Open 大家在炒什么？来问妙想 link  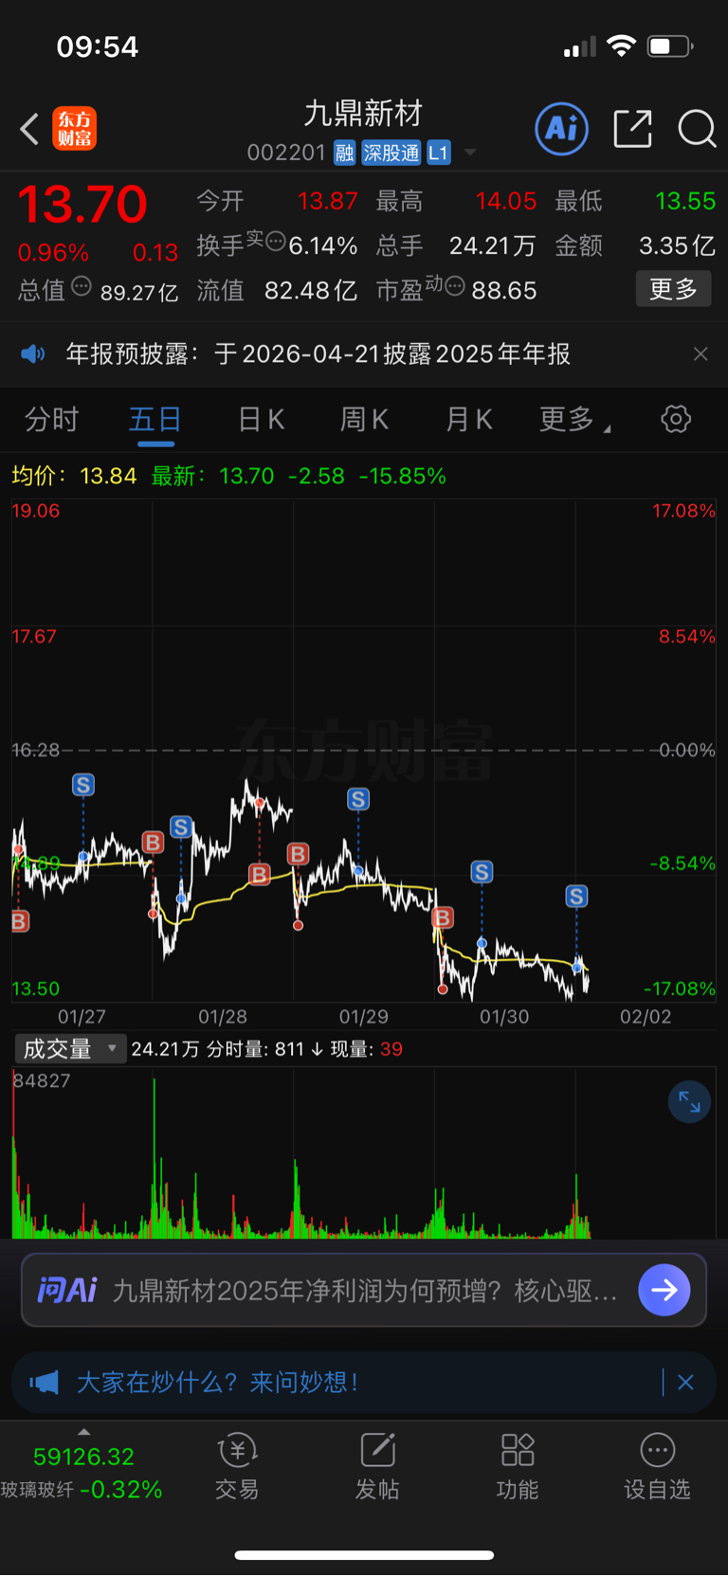click(218, 1382)
